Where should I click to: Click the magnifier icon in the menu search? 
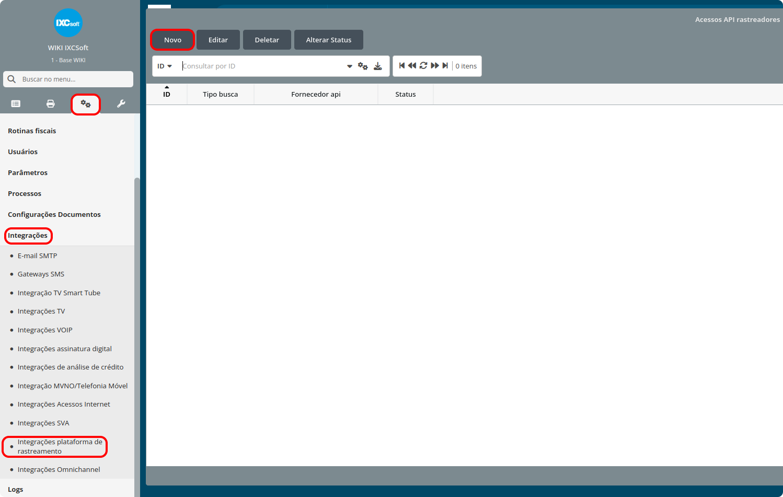coord(11,79)
